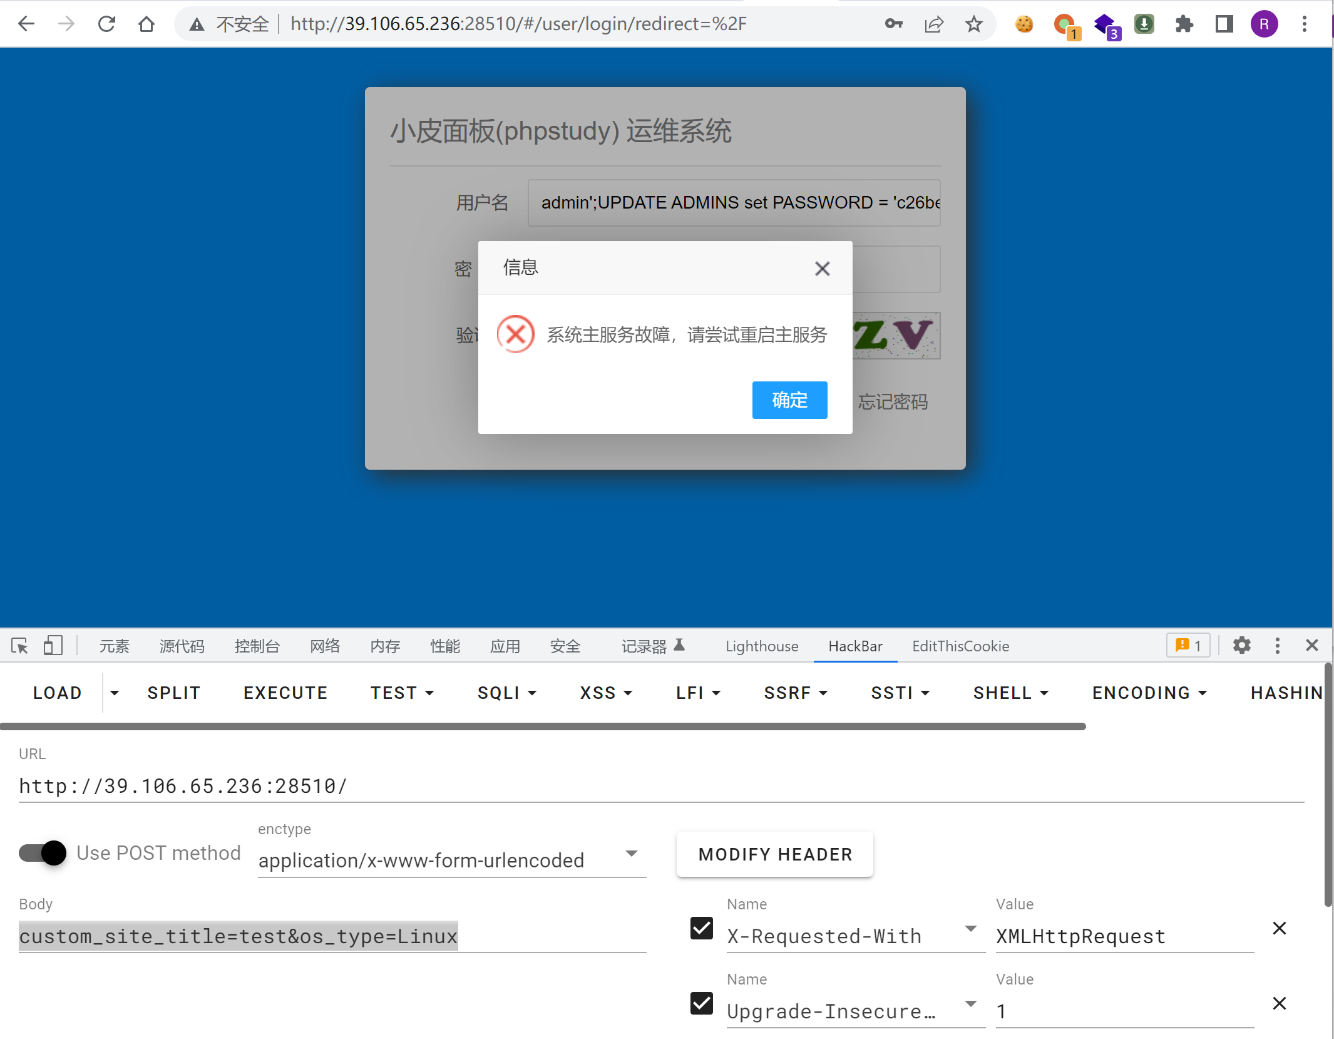1334x1039 pixels.
Task: Open DevTools settings gear icon
Action: pos(1241,645)
